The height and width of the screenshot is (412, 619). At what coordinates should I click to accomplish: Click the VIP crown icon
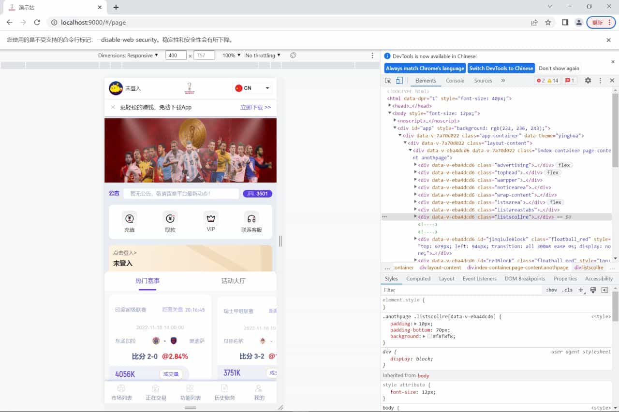pos(211,218)
